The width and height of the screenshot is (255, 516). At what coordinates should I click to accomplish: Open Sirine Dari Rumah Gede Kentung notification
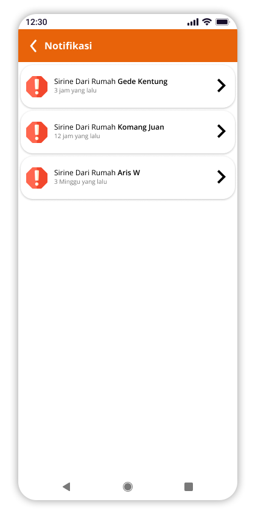pos(128,86)
